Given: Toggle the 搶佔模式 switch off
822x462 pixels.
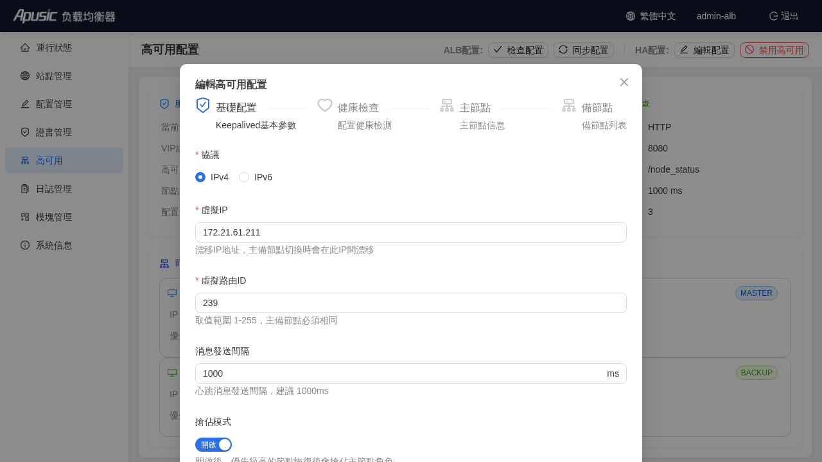Looking at the screenshot, I should tap(213, 445).
